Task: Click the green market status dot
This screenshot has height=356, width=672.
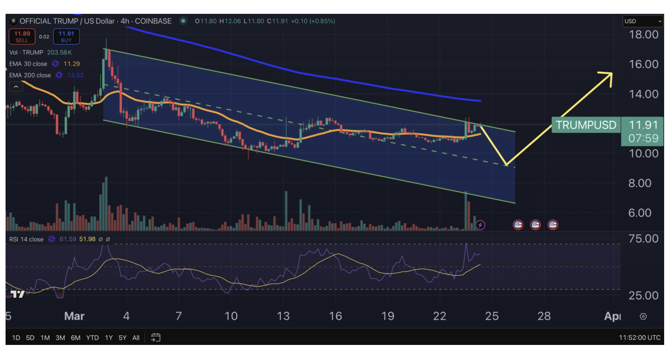Action: (x=183, y=21)
